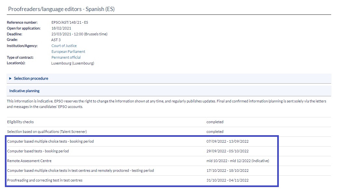This screenshot has width=337, height=189.
Task: Select the Remote Assessment Centre row
Action: pos(29,161)
